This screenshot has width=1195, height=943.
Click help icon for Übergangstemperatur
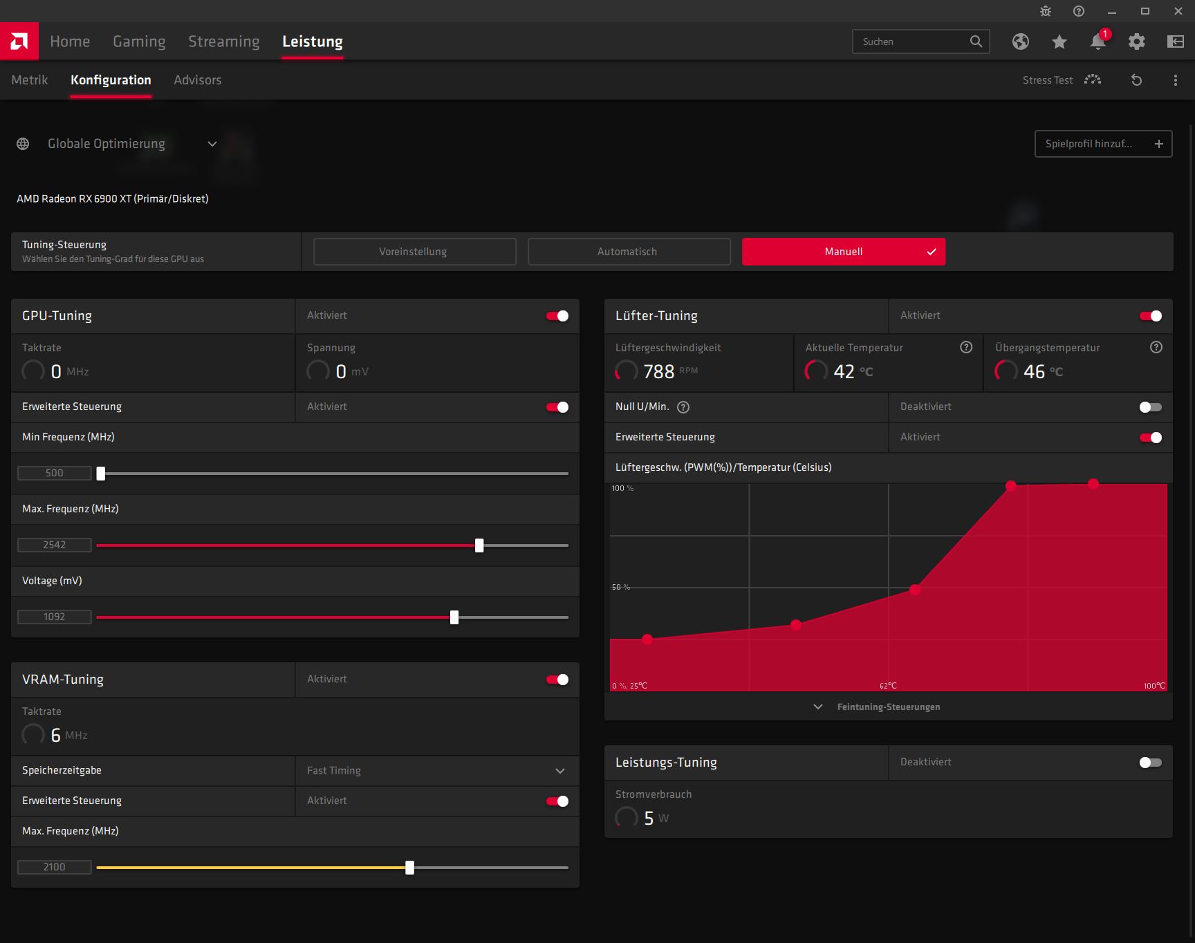click(x=1156, y=347)
